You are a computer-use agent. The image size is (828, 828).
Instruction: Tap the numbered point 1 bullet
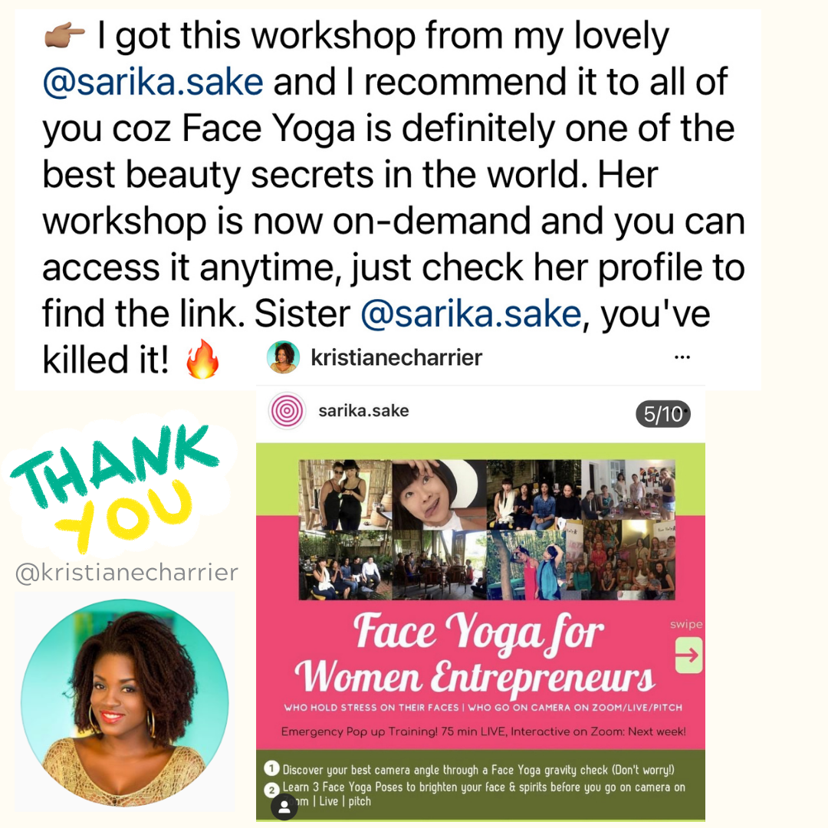[271, 768]
